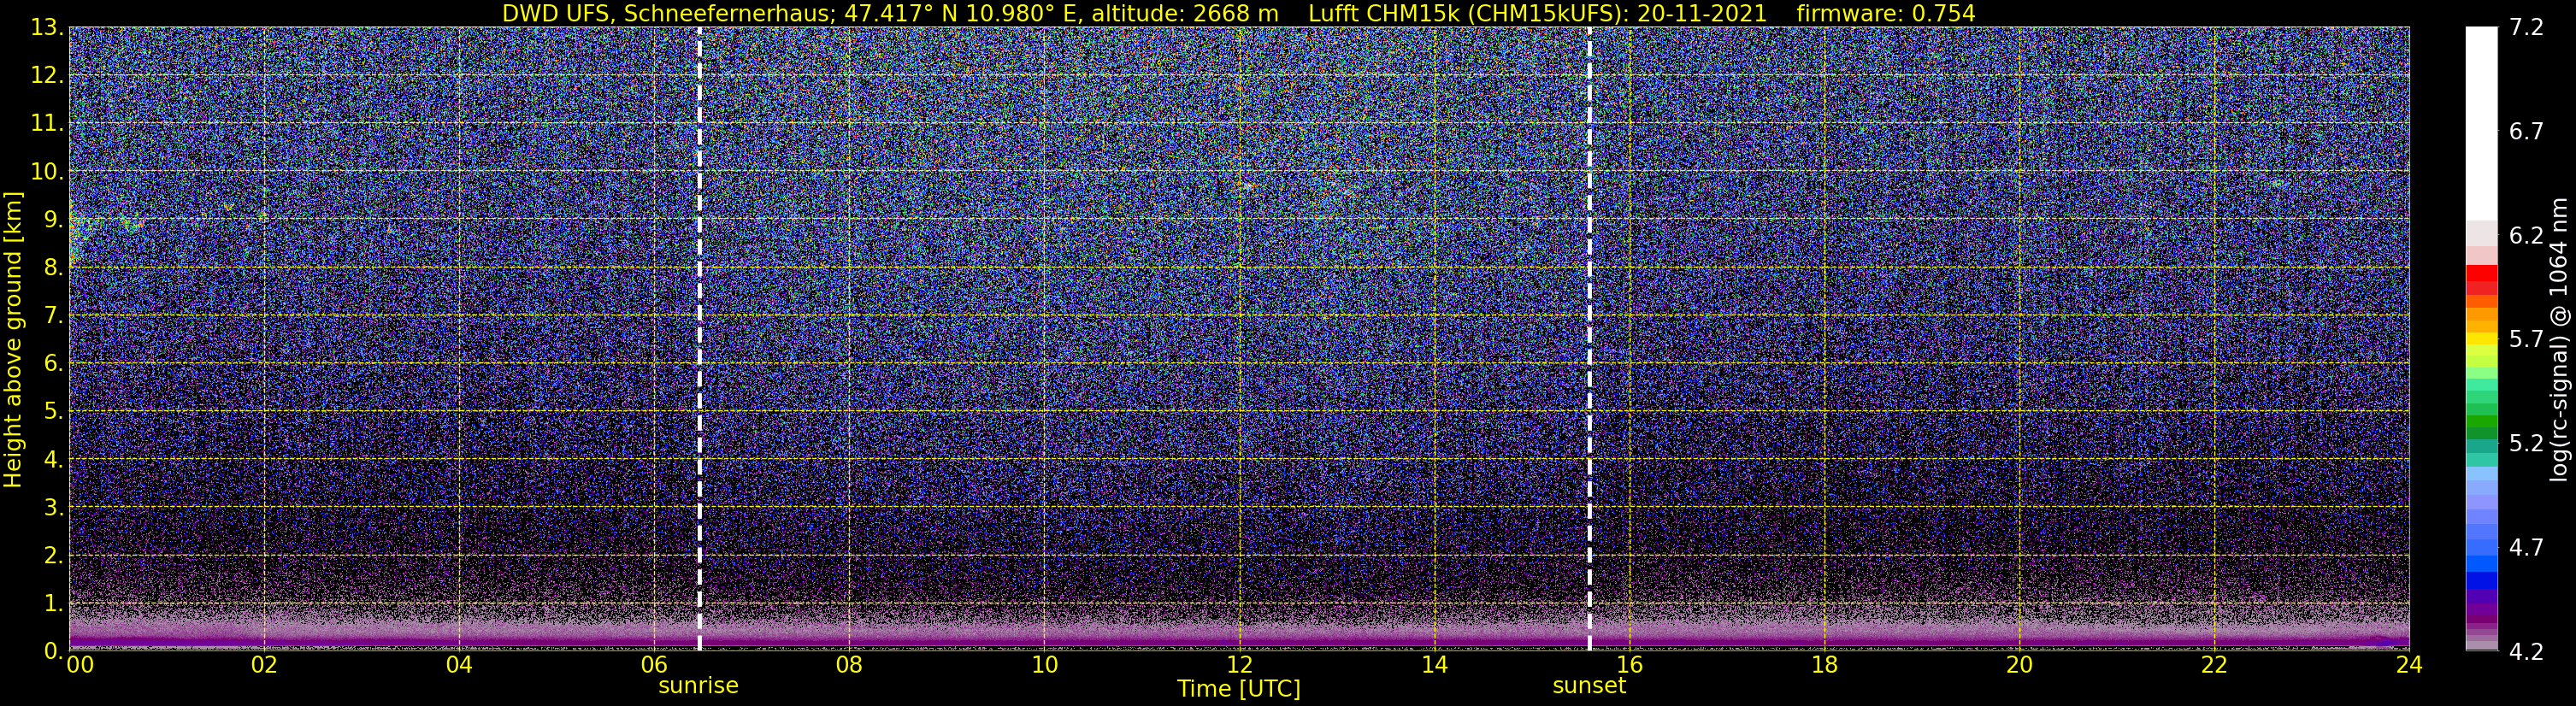Click the 'Height above ground [km]' axis label
This screenshot has width=2576, height=706.
coord(13,339)
